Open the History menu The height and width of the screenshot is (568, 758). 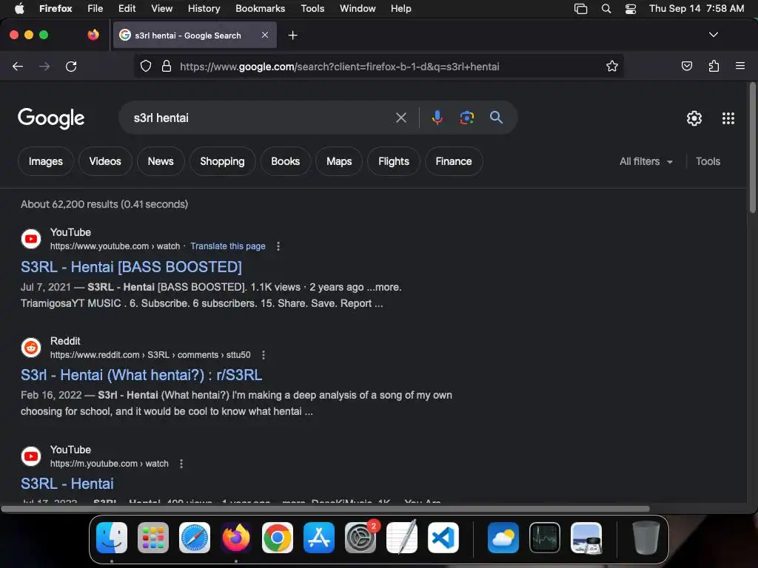[x=204, y=8]
